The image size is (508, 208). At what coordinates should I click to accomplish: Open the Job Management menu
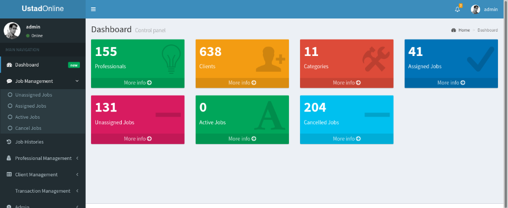coord(43,81)
